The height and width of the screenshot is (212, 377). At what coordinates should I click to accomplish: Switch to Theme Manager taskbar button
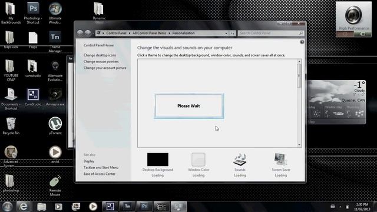tap(127, 207)
